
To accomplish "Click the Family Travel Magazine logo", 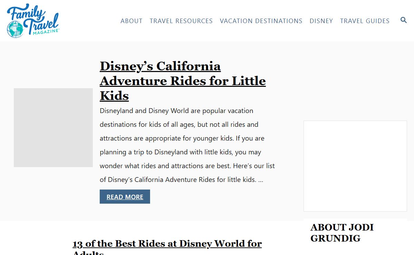I will coord(33,21).
